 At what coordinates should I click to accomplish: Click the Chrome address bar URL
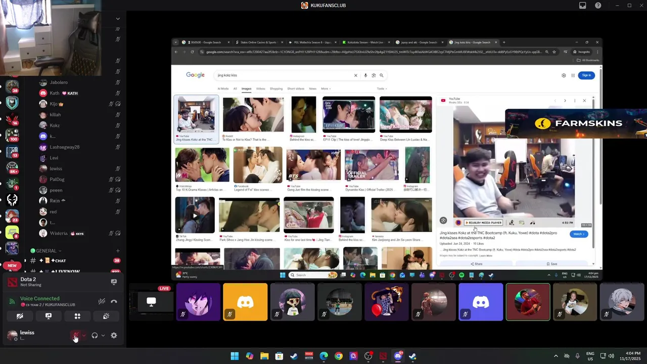coord(374,52)
